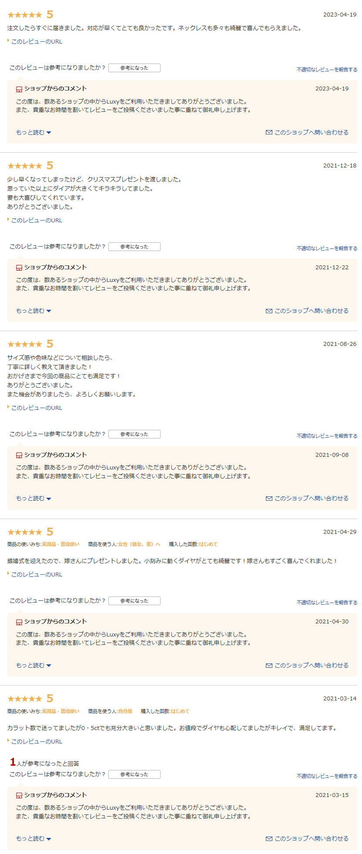Expand もっと読む in the 2021-09-08 shop comment
The width and height of the screenshot is (362, 854).
coord(34,498)
